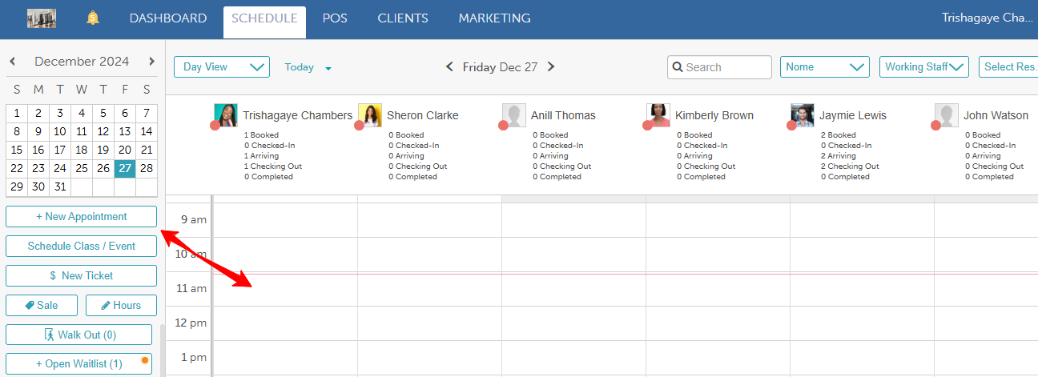
Task: Click John Watson avatar placeholder
Action: pos(947,115)
